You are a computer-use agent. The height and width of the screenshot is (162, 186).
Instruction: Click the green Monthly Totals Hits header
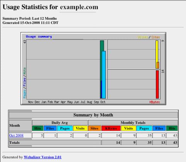coord(172,128)
